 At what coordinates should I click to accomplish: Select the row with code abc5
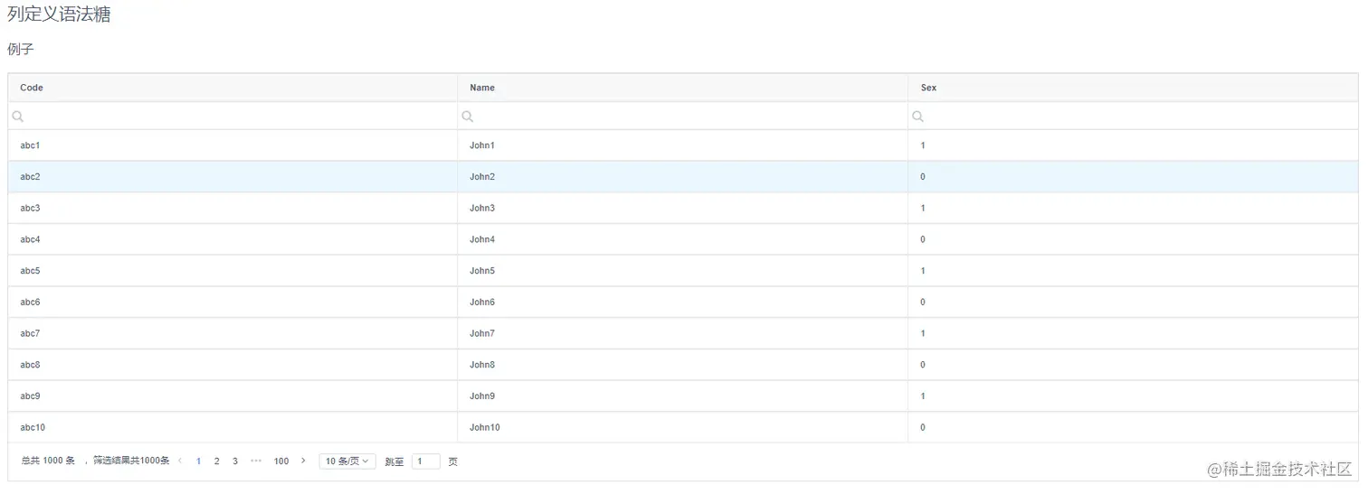click(30, 271)
